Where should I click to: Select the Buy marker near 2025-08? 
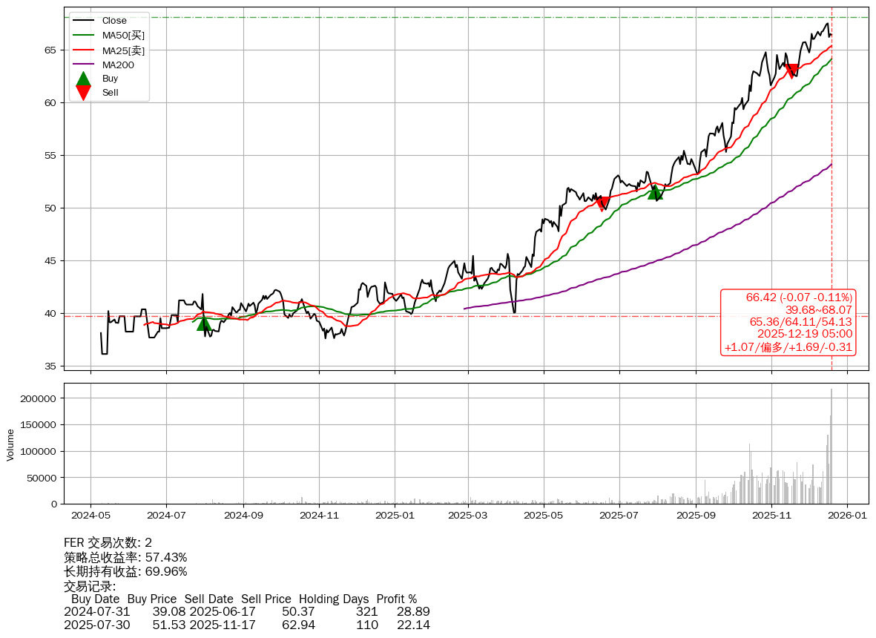click(x=655, y=192)
